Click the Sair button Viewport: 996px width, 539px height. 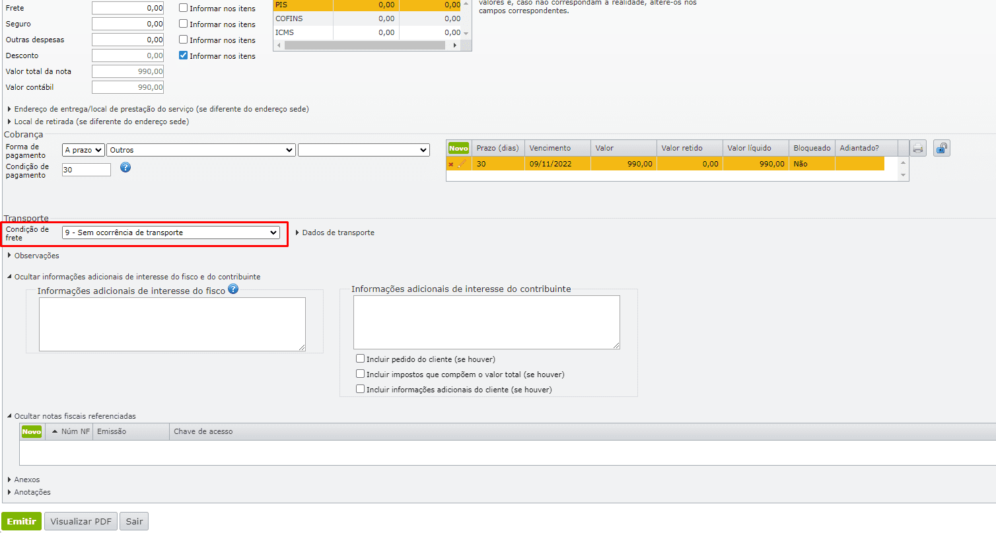[x=134, y=521]
